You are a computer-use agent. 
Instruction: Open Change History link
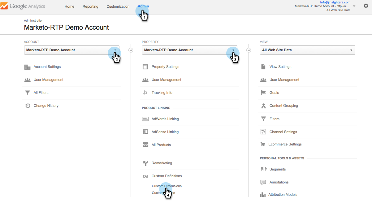(46, 106)
